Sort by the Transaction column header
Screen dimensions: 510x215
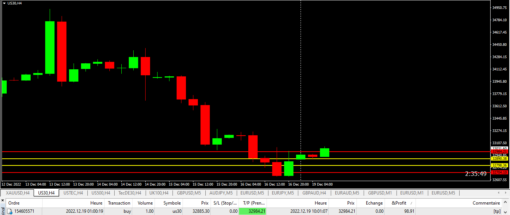tap(119, 203)
